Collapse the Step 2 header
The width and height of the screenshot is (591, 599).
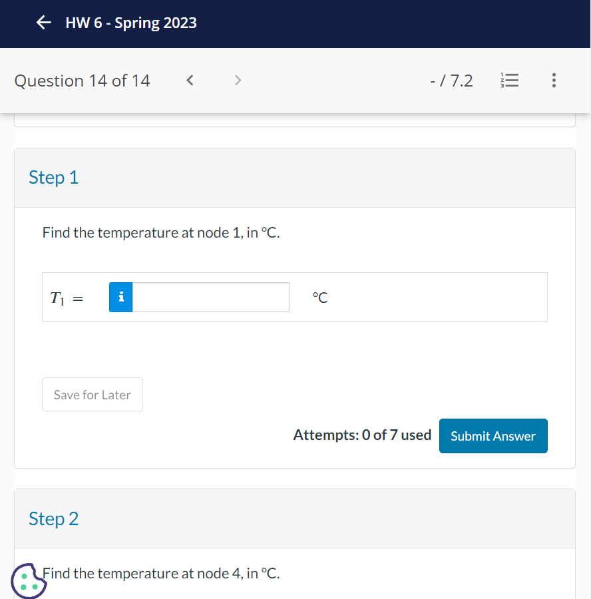[x=295, y=518]
